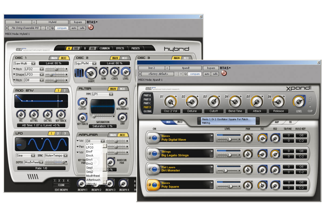Click the OSC 2 Semi knob
The height and width of the screenshot is (216, 324).
tap(103, 72)
